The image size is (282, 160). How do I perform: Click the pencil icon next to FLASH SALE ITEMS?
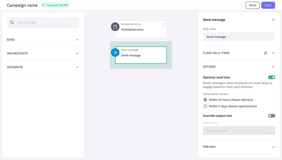[x=266, y=53]
